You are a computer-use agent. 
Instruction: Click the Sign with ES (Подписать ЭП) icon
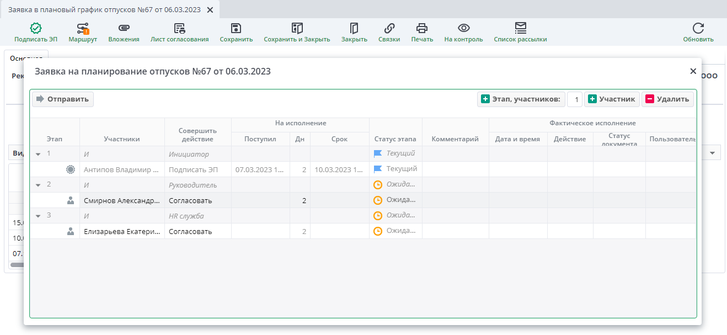coord(36,29)
